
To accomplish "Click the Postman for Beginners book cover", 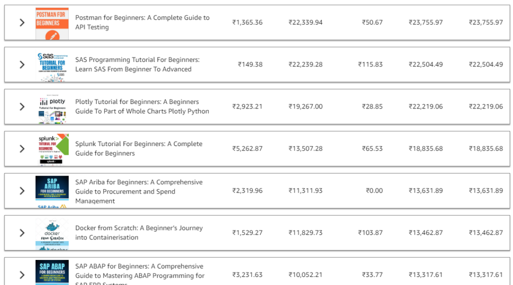I will pos(52,23).
